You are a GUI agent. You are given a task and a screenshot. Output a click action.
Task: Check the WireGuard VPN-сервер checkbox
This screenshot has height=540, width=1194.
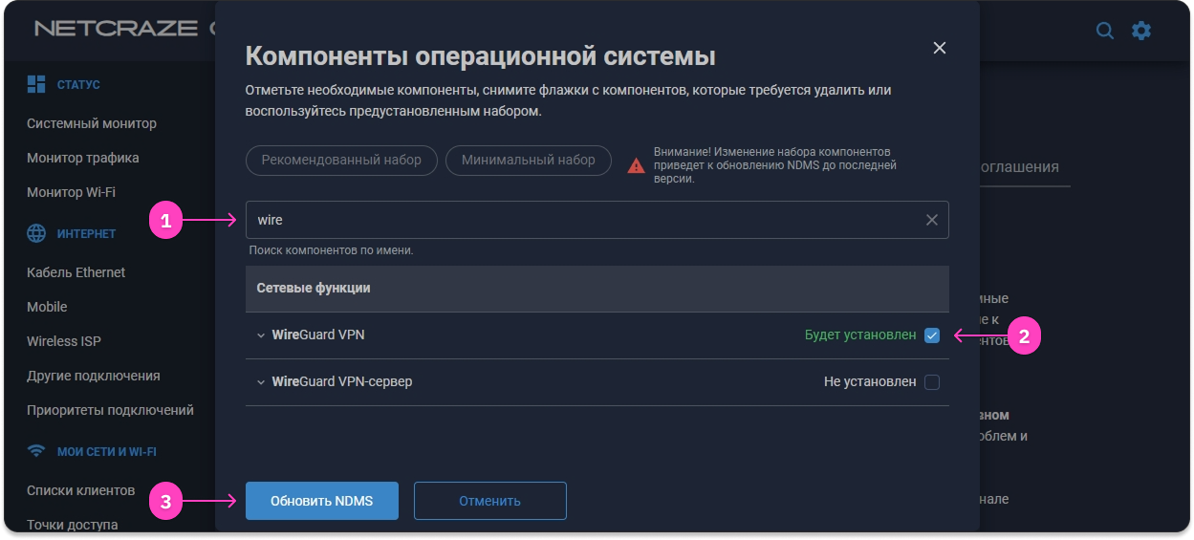[x=932, y=382]
